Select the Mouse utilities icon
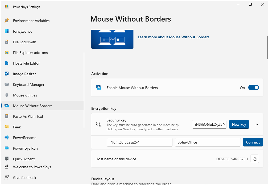This screenshot has height=185, width=269. coord(7,95)
